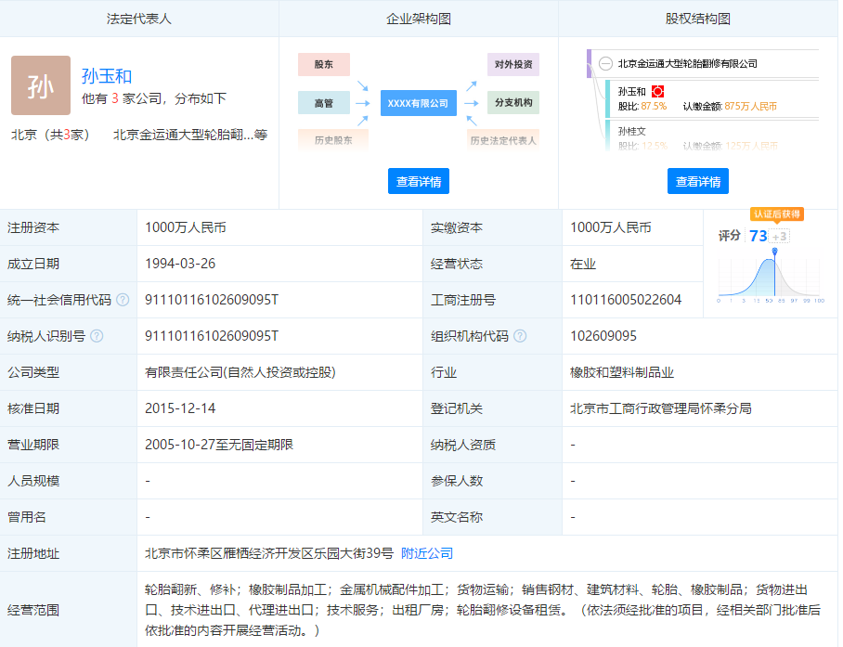Click the 经营范围 row label
The width and height of the screenshot is (843, 647).
coord(33,610)
